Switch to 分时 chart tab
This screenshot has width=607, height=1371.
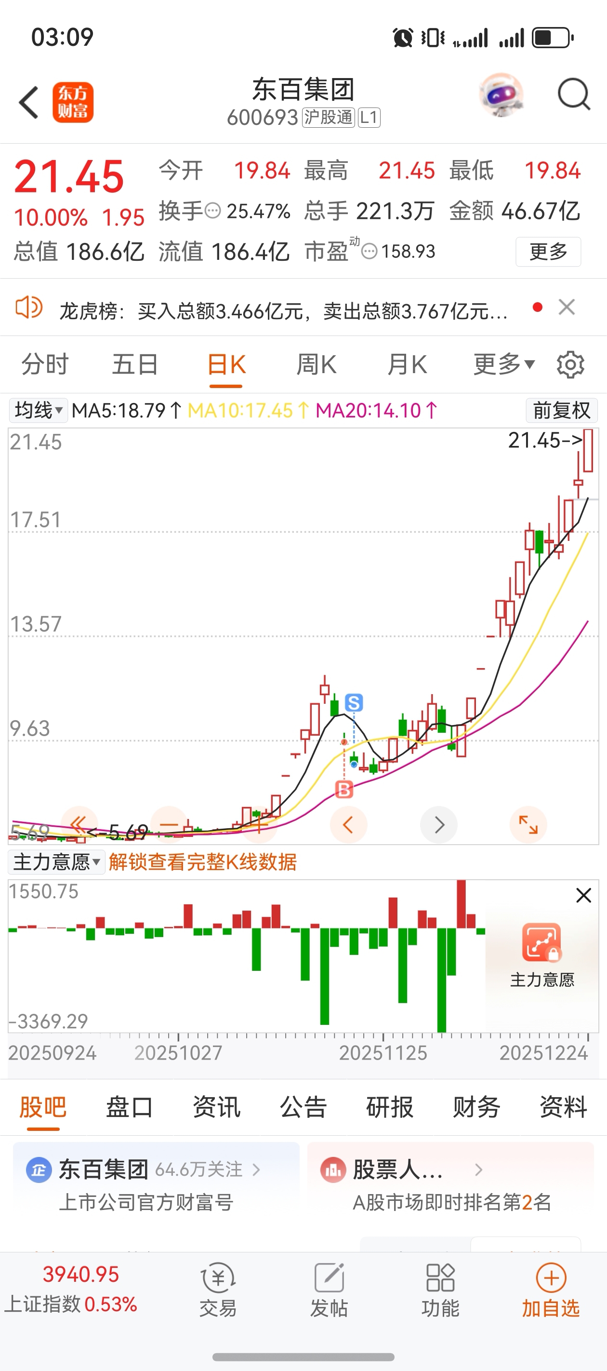(45, 364)
